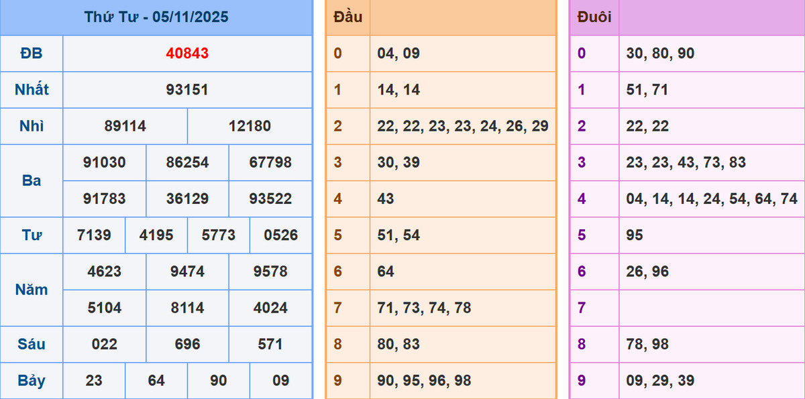The image size is (805, 399).
Task: Click the ĐB row label
Action: click(x=32, y=54)
